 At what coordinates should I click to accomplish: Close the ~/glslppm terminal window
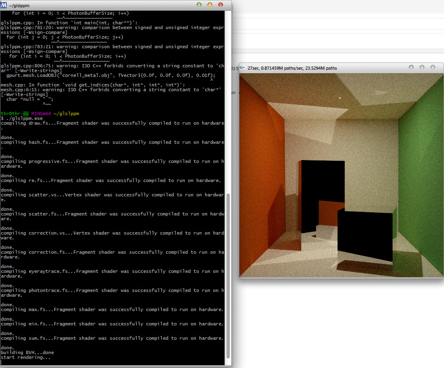221,5
